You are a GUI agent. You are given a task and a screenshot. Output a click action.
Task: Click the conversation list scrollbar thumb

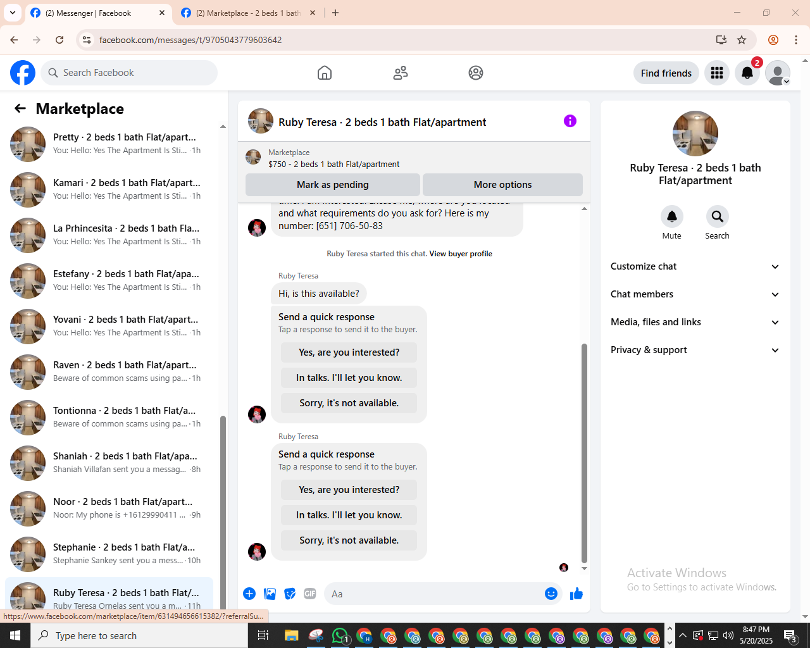pyautogui.click(x=223, y=513)
